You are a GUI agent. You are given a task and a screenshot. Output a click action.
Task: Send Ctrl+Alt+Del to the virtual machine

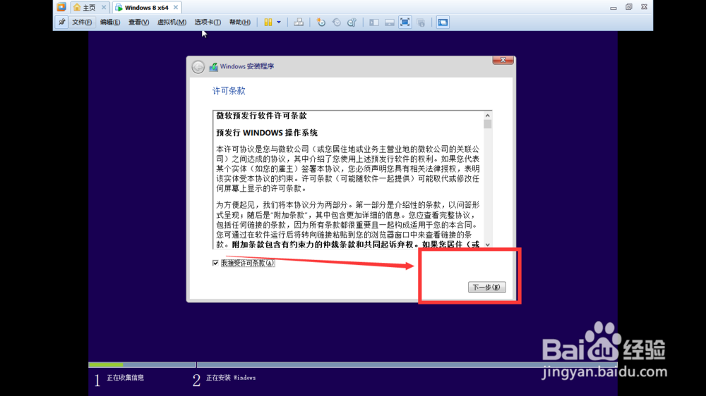299,22
